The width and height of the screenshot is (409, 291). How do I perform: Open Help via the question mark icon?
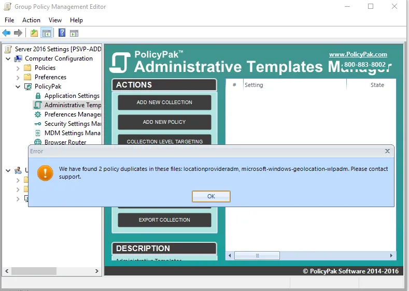62,33
